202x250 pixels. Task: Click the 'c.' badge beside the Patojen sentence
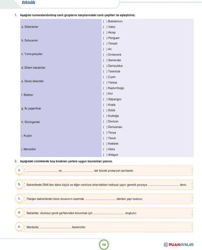(x=19, y=198)
